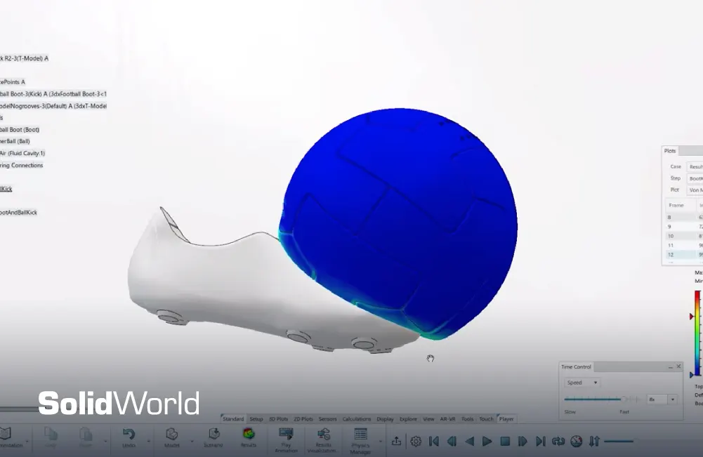Click the share/export arrow icon
The image size is (703, 457).
tap(396, 442)
